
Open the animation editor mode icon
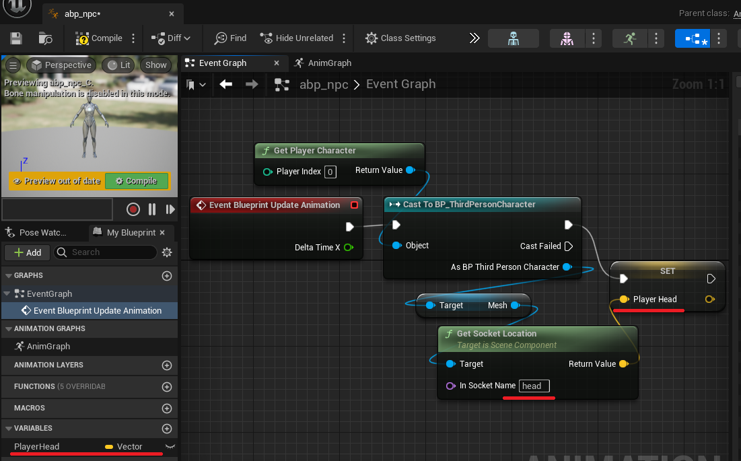coord(629,38)
